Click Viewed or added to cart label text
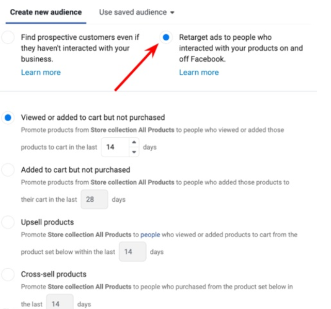 tap(93, 118)
